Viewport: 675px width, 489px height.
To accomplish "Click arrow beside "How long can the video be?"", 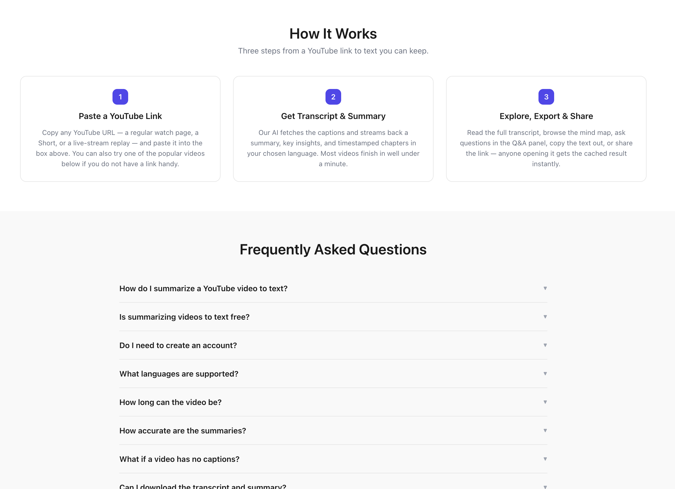I will 545,402.
